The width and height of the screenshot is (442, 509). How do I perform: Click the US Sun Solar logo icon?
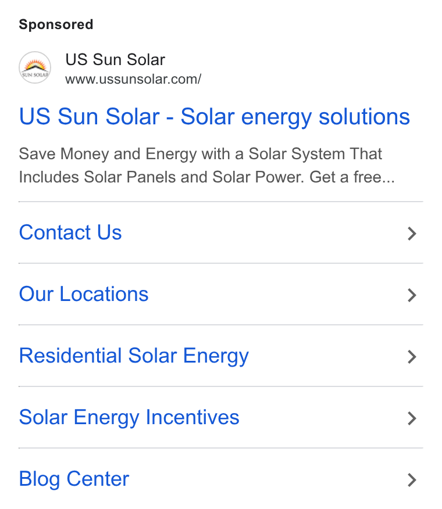point(35,67)
